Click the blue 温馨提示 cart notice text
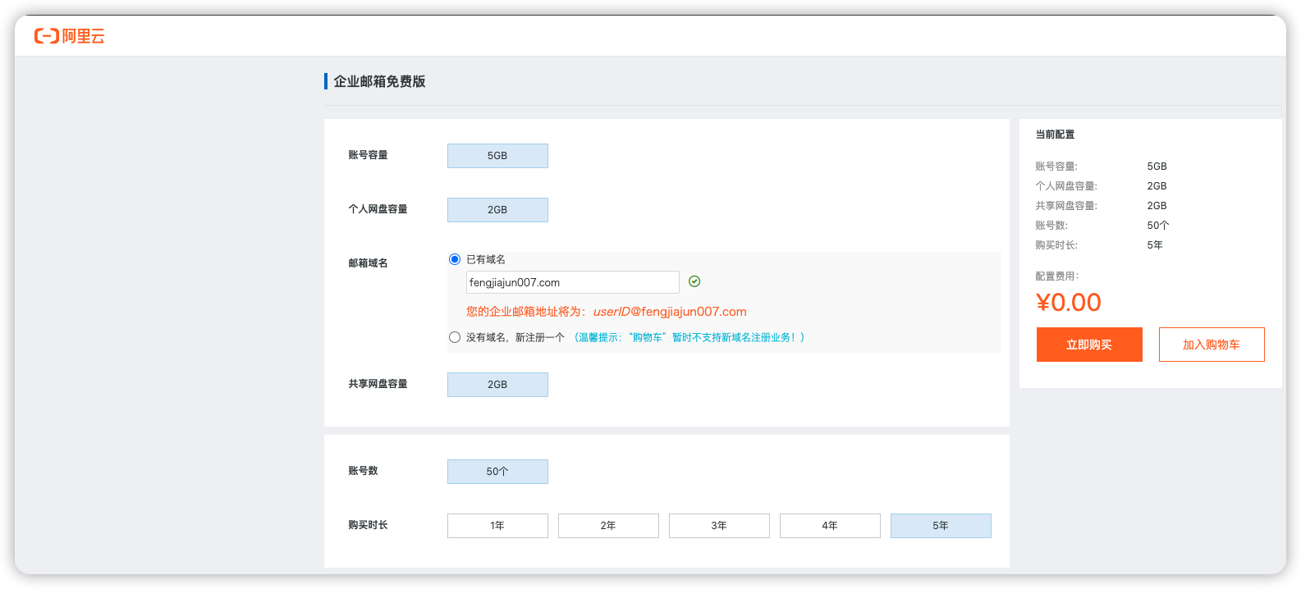The width and height of the screenshot is (1301, 589). [x=688, y=337]
